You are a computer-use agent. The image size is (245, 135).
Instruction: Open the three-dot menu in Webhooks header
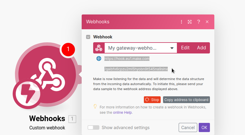181,22
